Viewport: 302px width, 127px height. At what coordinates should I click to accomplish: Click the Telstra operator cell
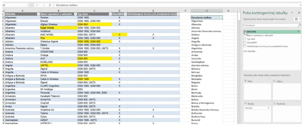(x=59, y=113)
